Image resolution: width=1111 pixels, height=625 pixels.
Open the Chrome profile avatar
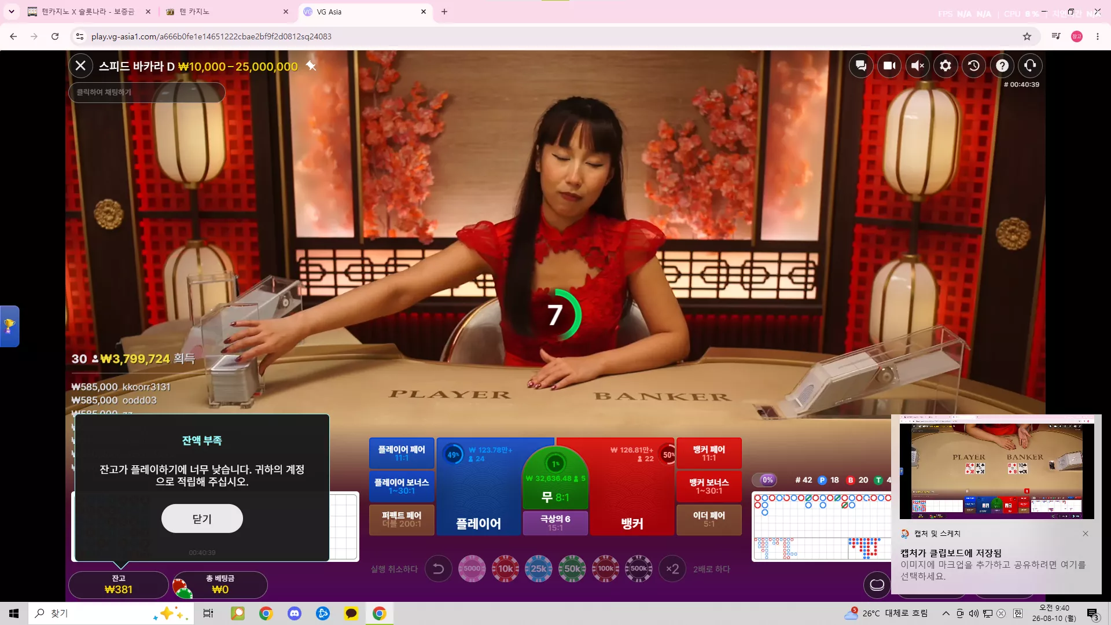click(1077, 36)
